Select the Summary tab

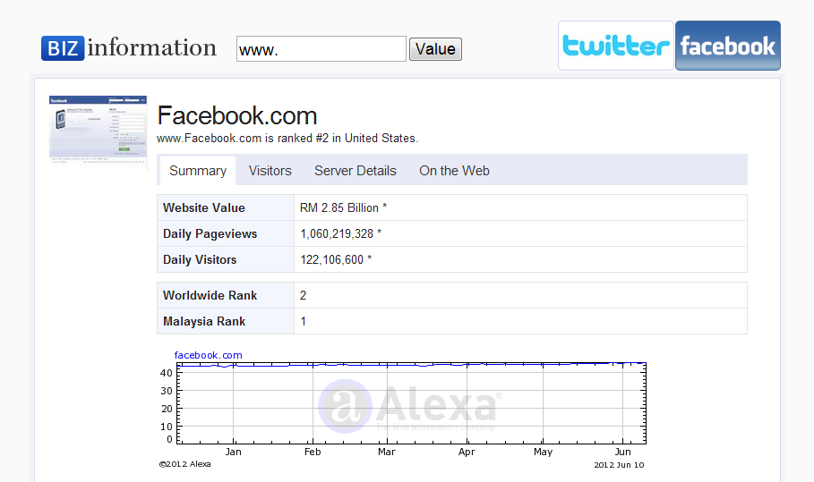click(x=198, y=171)
